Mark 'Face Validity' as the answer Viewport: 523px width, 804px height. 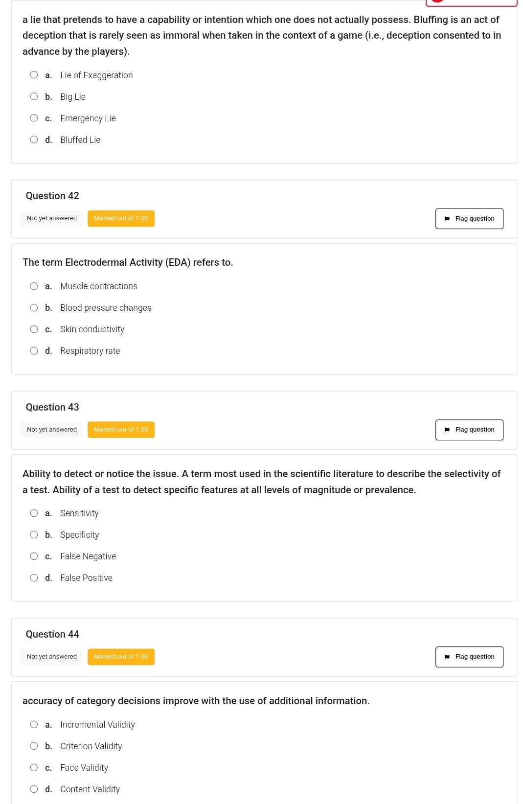tap(34, 768)
